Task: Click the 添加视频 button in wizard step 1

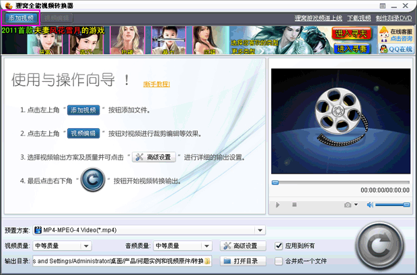Action: tap(83, 110)
